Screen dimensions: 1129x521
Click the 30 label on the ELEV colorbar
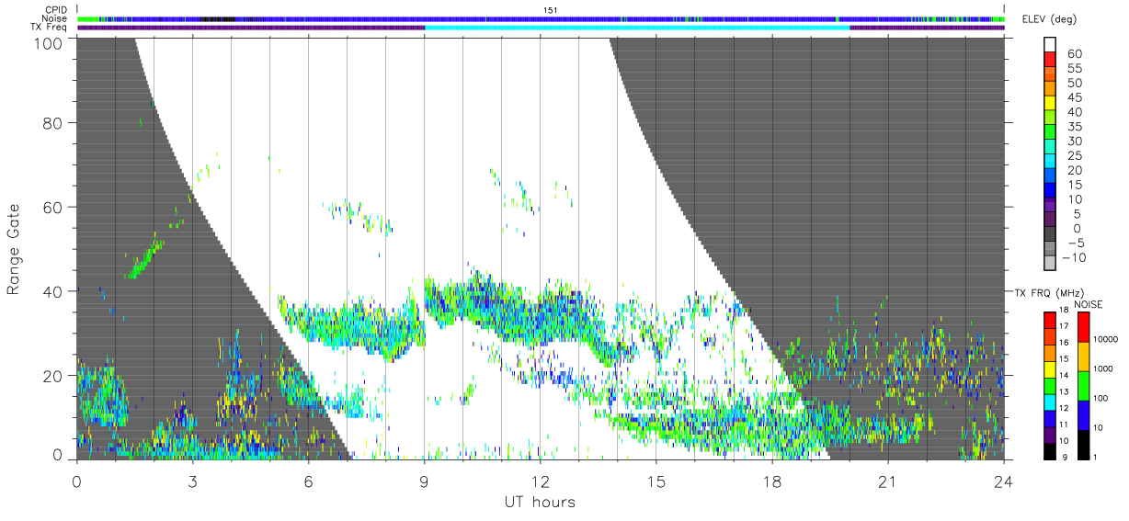(1074, 141)
